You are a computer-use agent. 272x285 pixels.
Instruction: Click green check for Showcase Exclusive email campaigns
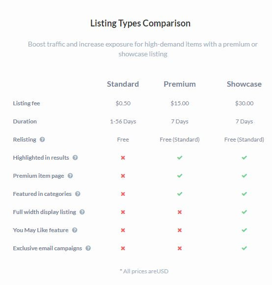coord(244,248)
